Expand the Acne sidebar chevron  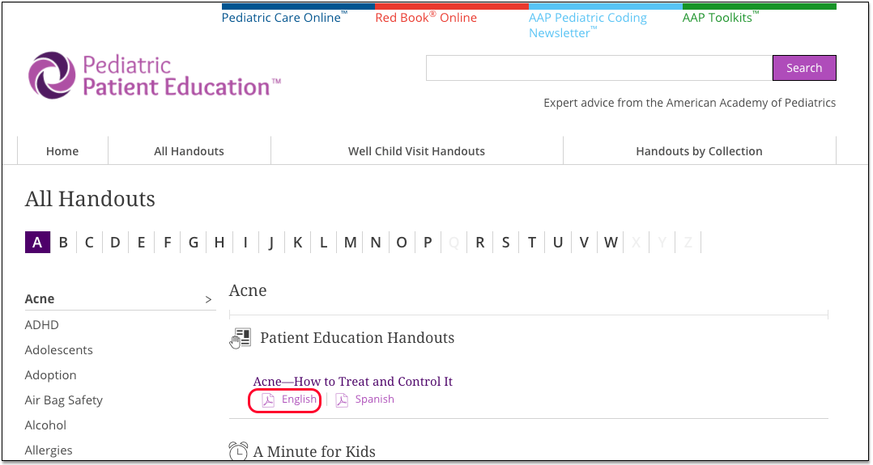pos(208,300)
